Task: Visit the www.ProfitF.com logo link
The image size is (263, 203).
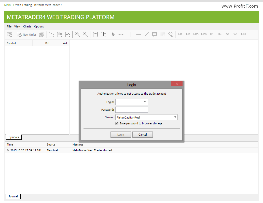Action: [240, 6]
